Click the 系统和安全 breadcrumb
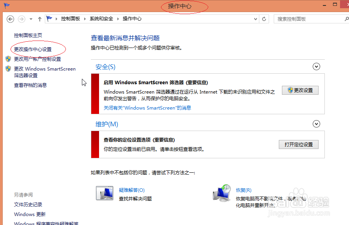The height and width of the screenshot is (225, 349). tap(101, 19)
